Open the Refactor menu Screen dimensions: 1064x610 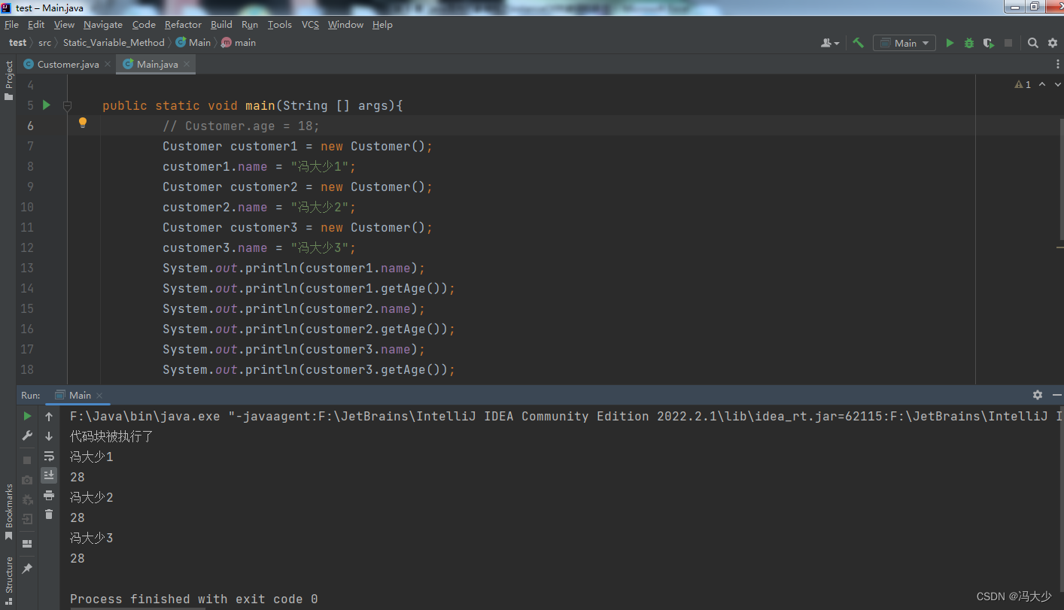[183, 24]
